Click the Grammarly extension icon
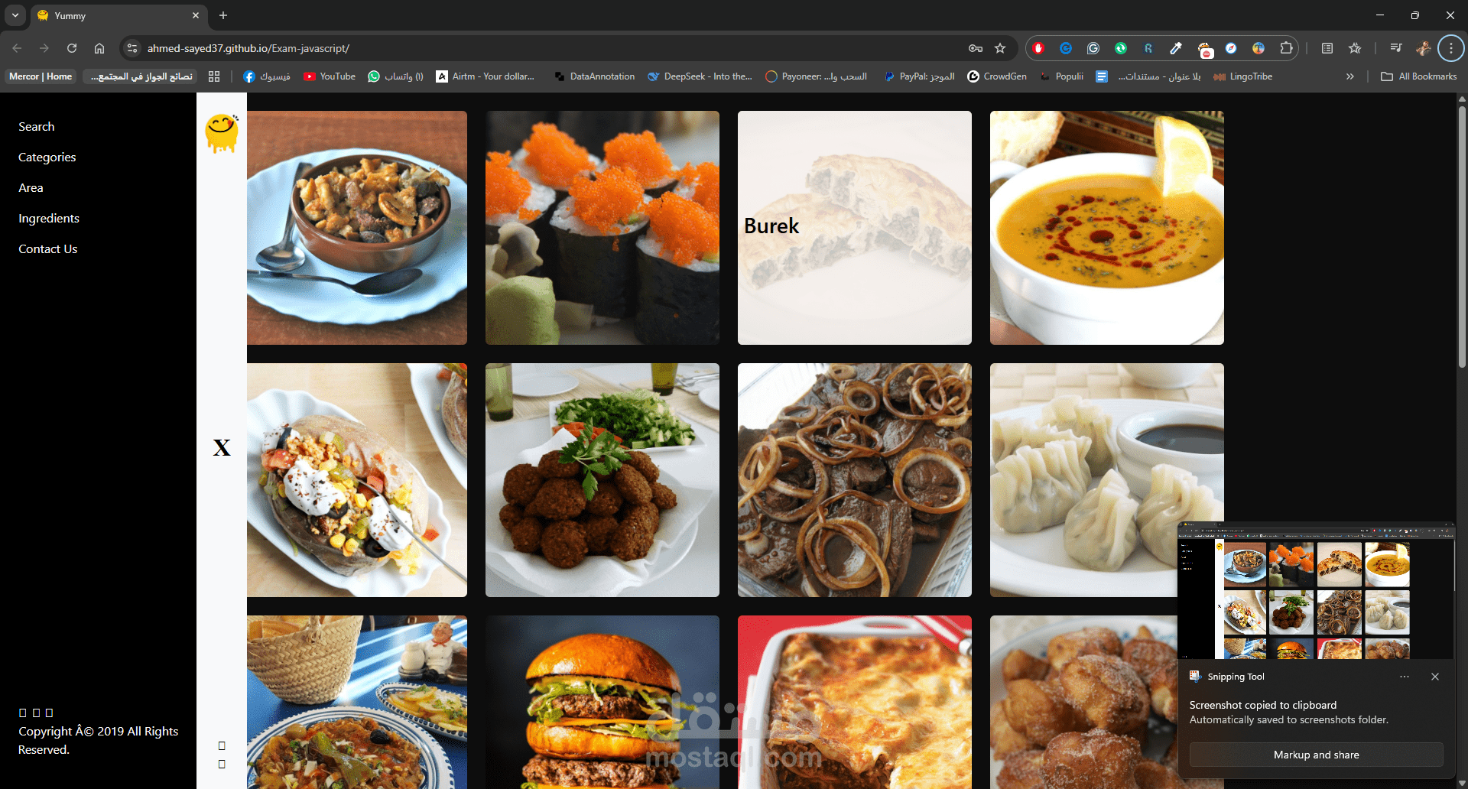Viewport: 1468px width, 789px height. coord(1093,48)
